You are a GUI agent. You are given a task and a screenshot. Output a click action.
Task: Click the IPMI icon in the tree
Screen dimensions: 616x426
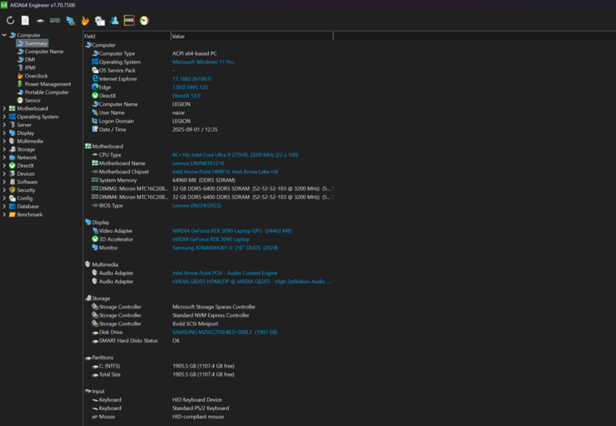click(20, 68)
